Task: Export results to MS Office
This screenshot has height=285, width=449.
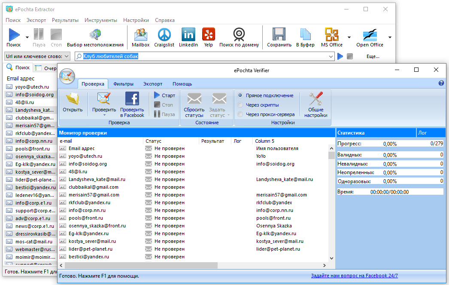Action: tap(331, 35)
